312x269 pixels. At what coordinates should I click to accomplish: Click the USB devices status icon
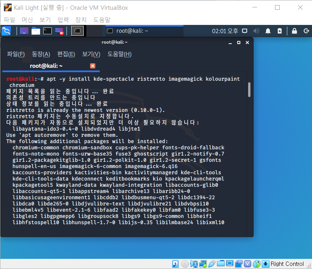212,264
